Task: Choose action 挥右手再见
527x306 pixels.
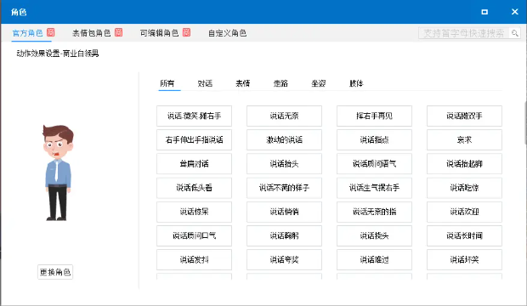Action: point(374,116)
